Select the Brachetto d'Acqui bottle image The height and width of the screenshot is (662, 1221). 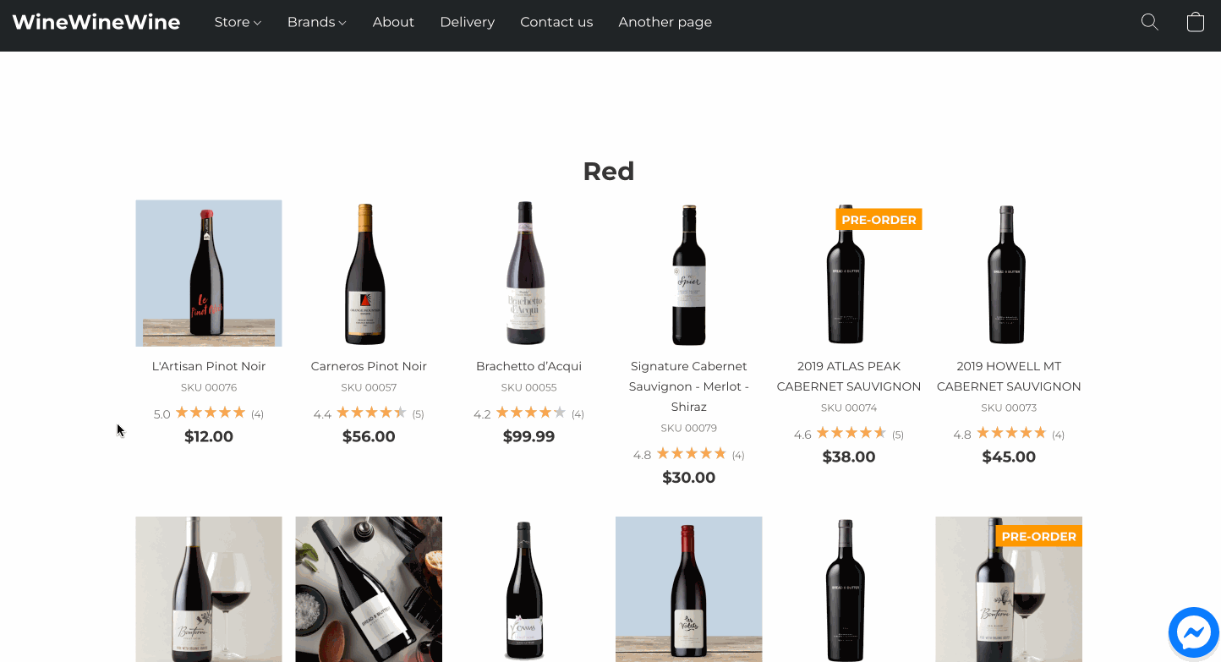[x=528, y=273]
